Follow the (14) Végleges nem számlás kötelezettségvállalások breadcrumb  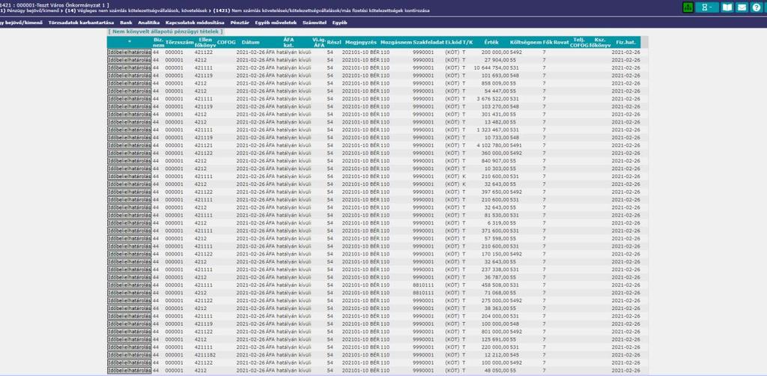pyautogui.click(x=136, y=10)
